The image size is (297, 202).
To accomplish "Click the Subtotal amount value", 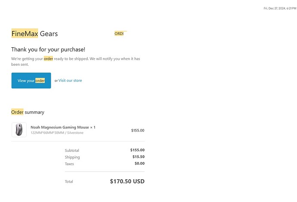I will point(137,150).
